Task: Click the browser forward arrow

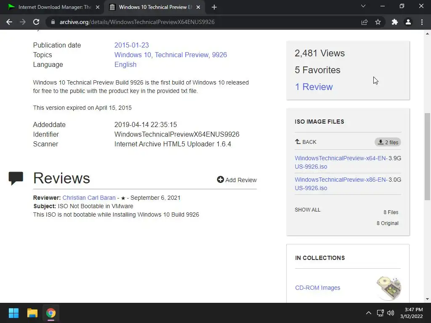Action: (x=23, y=22)
